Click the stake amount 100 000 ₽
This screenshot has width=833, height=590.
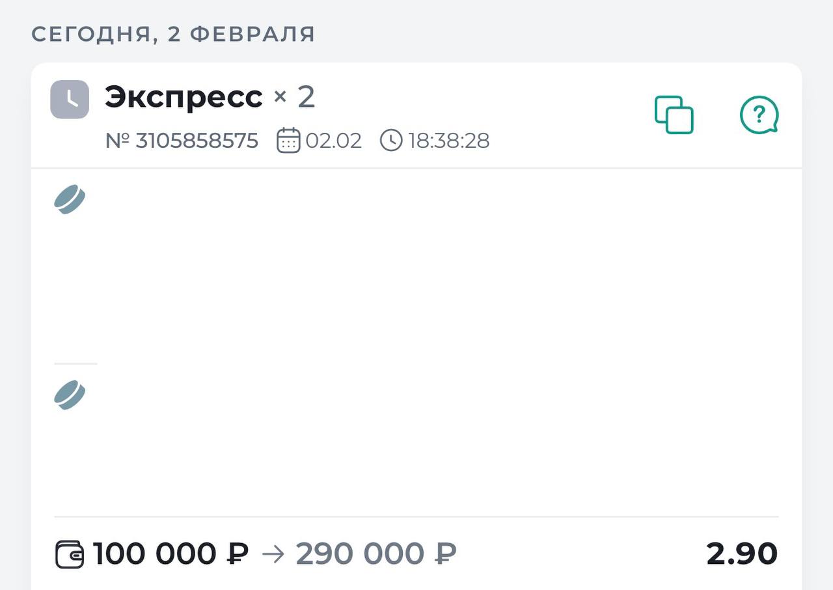pyautogui.click(x=171, y=554)
